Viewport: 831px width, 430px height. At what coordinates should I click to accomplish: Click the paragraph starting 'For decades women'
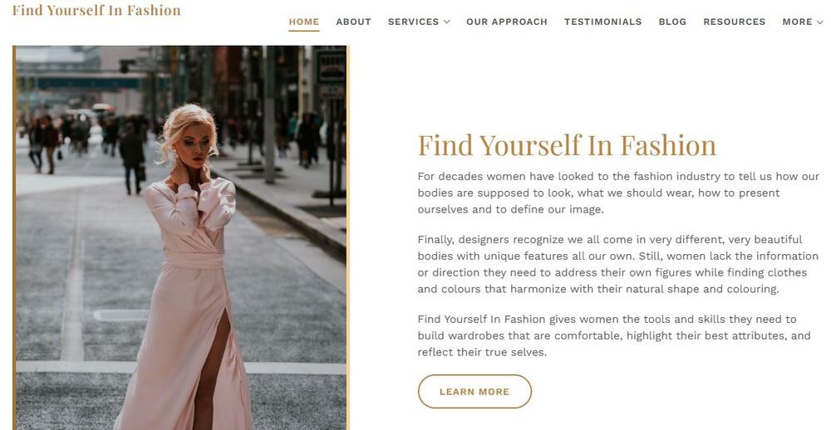(x=617, y=193)
